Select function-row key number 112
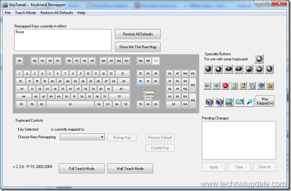This screenshot has height=191, width=291. point(35,61)
